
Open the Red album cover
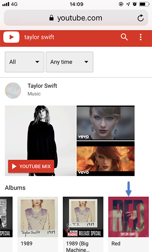[x=128, y=217]
